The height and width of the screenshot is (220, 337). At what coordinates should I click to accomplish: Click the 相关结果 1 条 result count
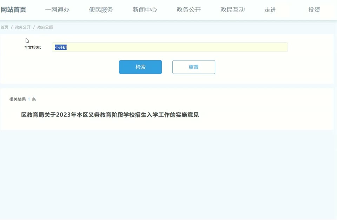[x=22, y=99]
